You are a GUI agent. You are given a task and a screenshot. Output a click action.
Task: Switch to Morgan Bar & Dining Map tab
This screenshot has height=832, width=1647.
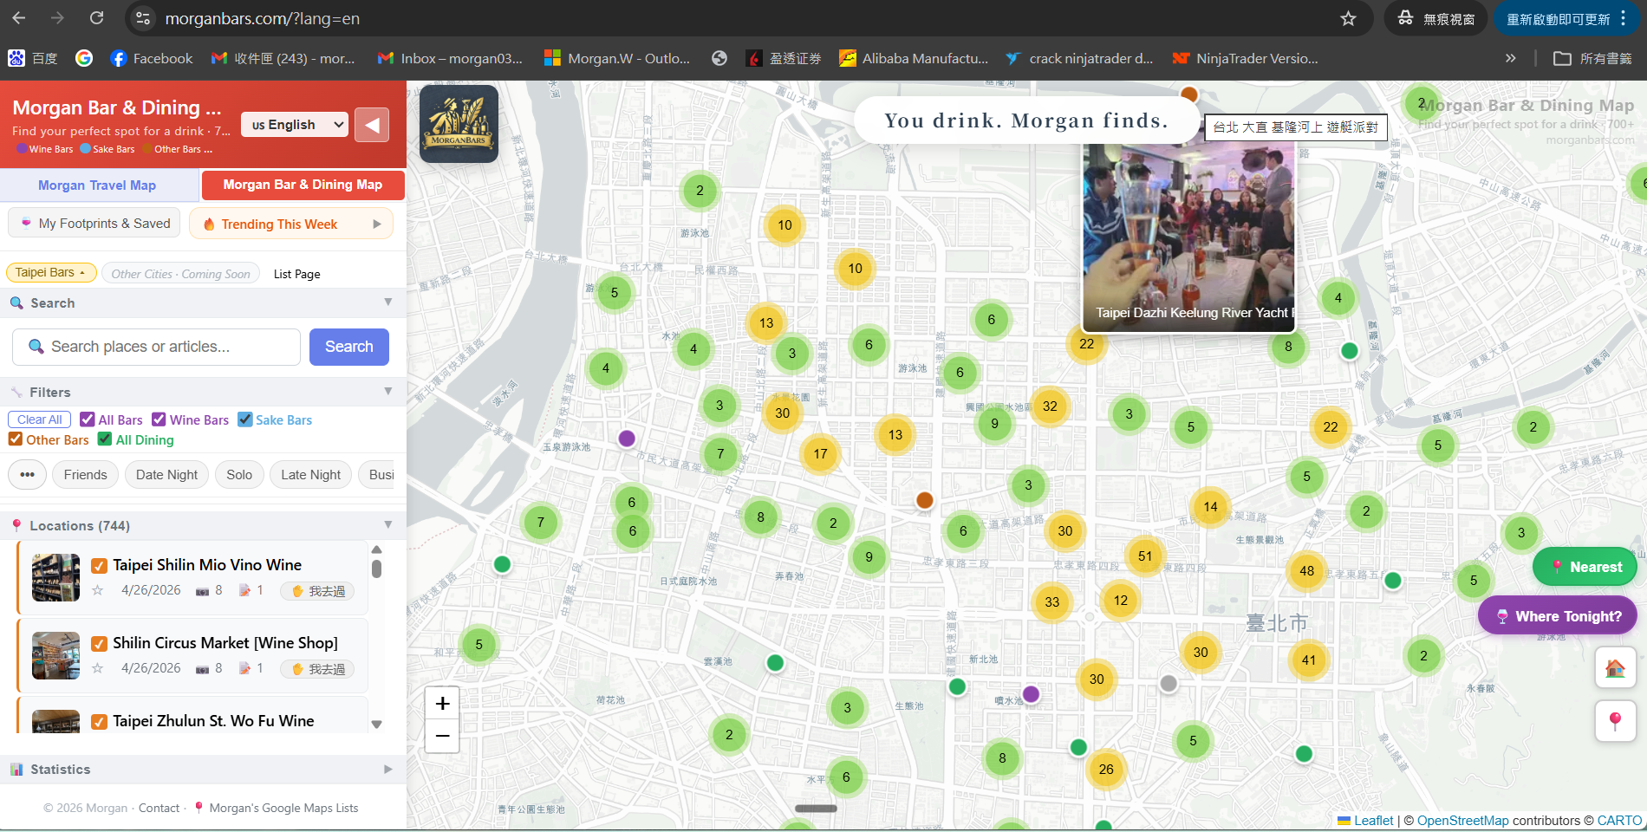(303, 185)
